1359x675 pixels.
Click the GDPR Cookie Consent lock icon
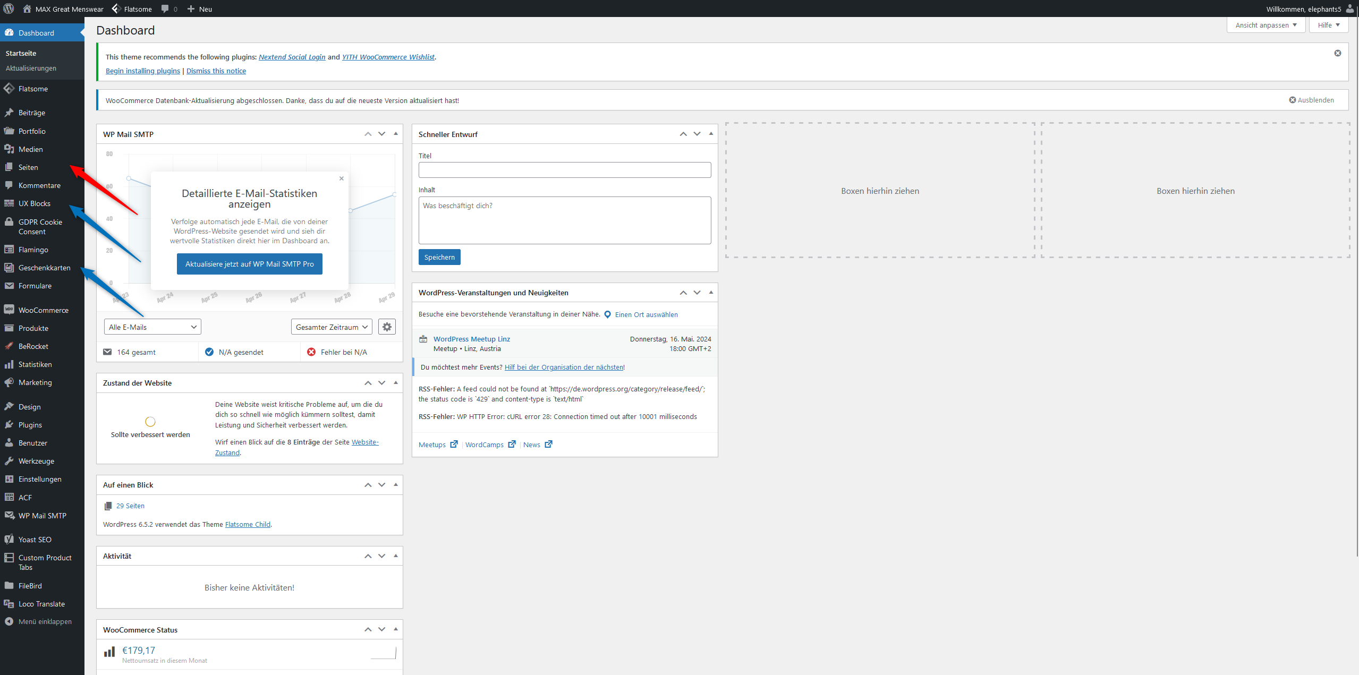(x=9, y=222)
